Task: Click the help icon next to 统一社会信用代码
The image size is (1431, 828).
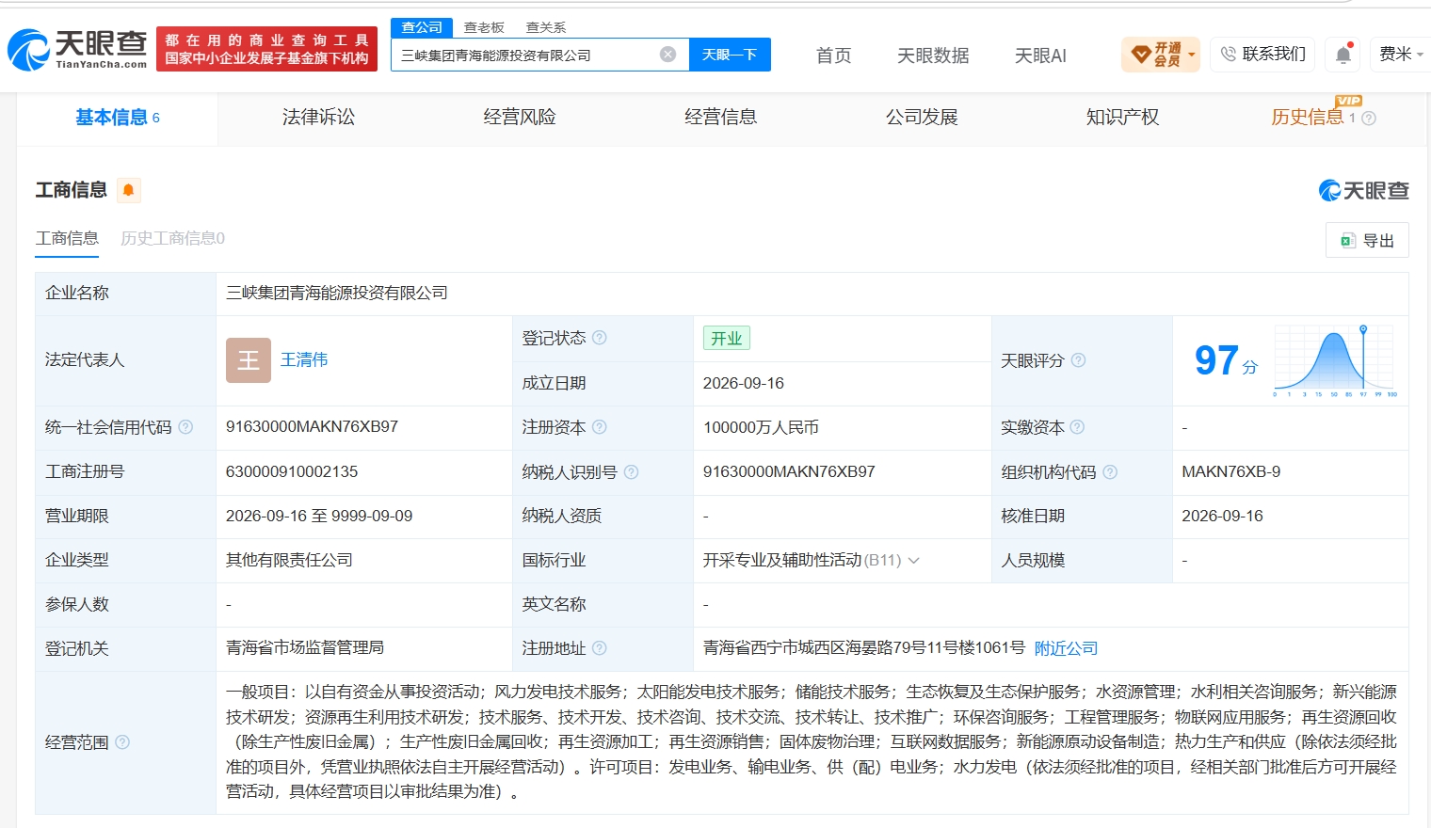Action: pos(185,427)
